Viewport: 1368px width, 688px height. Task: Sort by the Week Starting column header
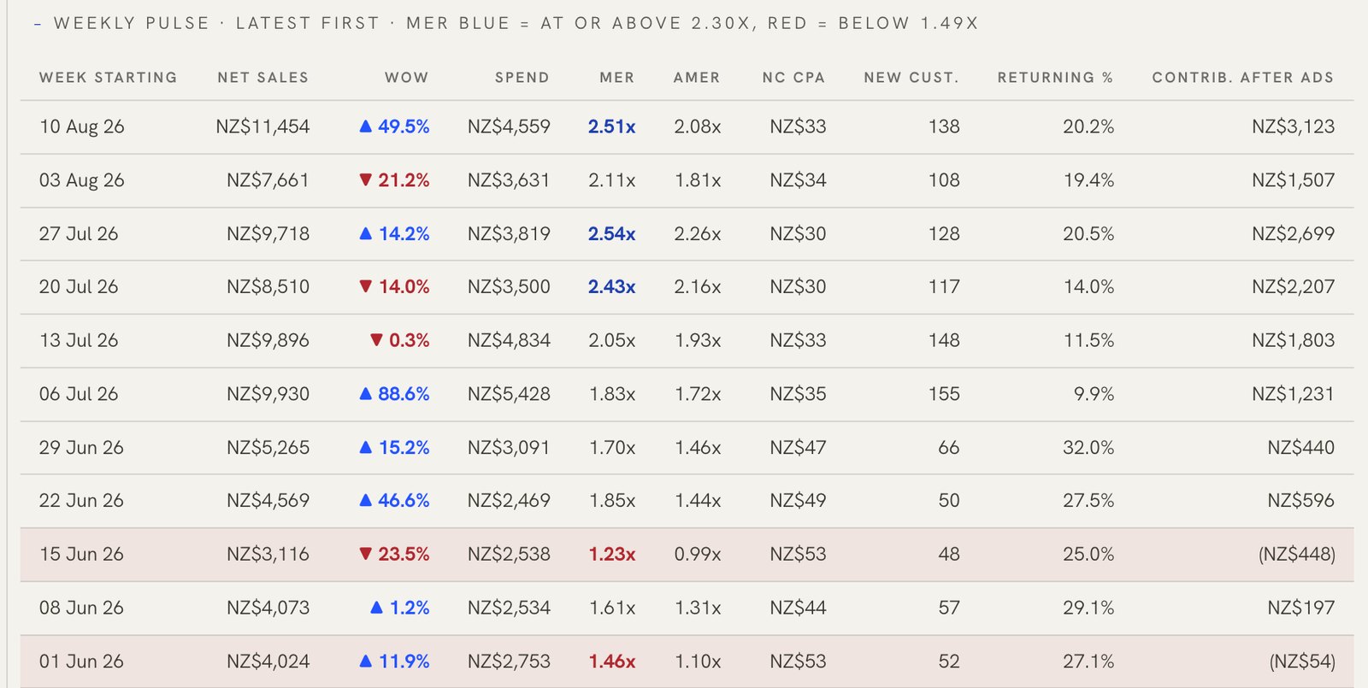tap(108, 78)
